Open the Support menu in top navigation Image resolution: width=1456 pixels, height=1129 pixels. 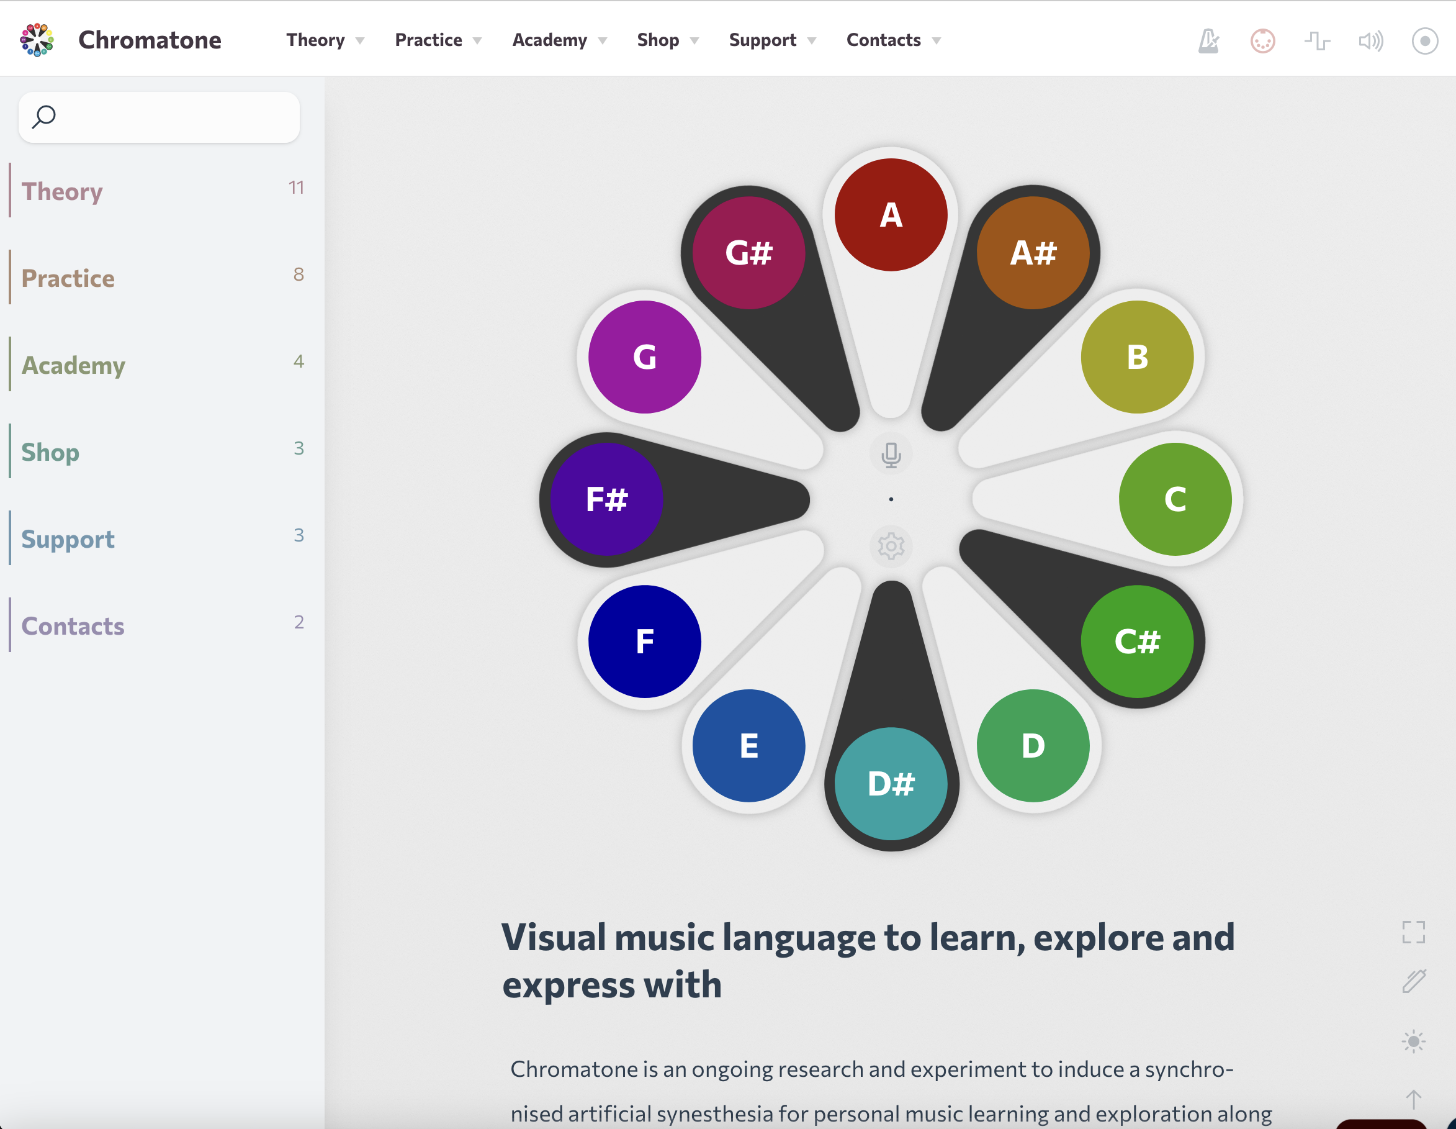pos(763,40)
